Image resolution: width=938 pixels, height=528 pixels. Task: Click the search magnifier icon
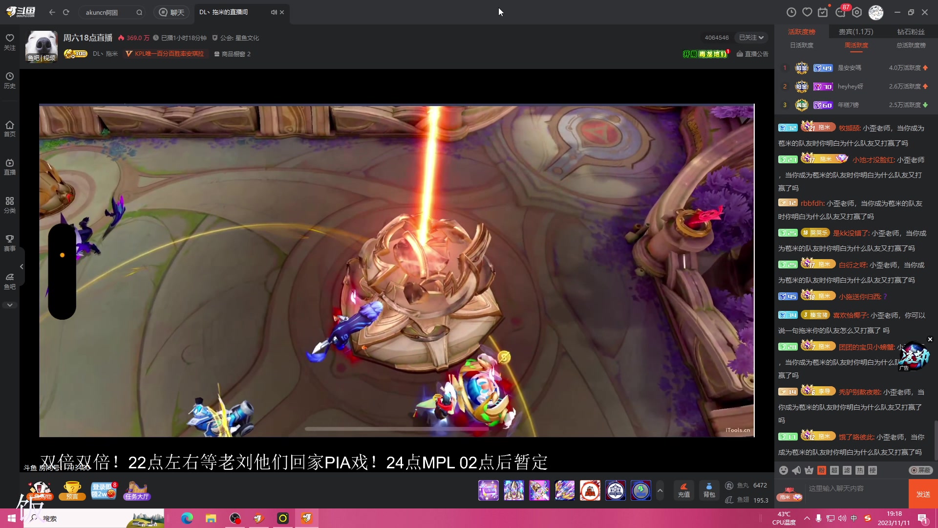click(x=139, y=12)
